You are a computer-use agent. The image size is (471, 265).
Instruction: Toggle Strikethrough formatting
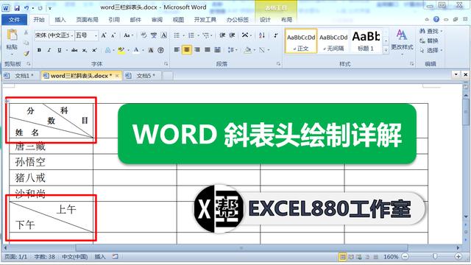tap(74, 50)
